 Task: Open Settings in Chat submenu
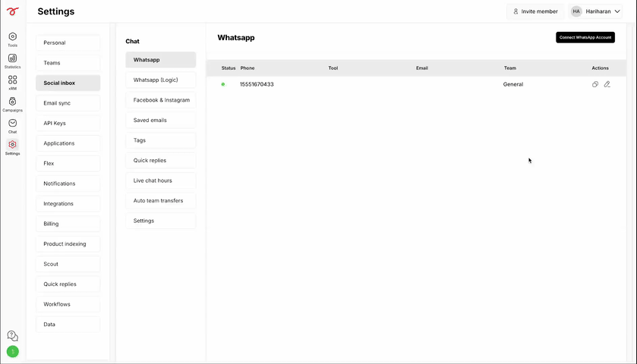(160, 221)
